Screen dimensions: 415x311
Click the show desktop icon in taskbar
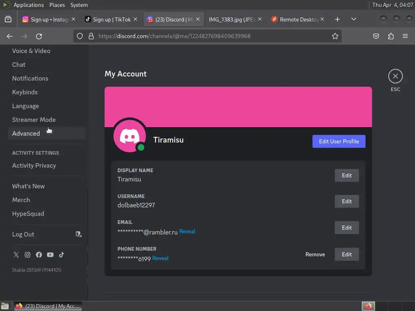coord(5,306)
